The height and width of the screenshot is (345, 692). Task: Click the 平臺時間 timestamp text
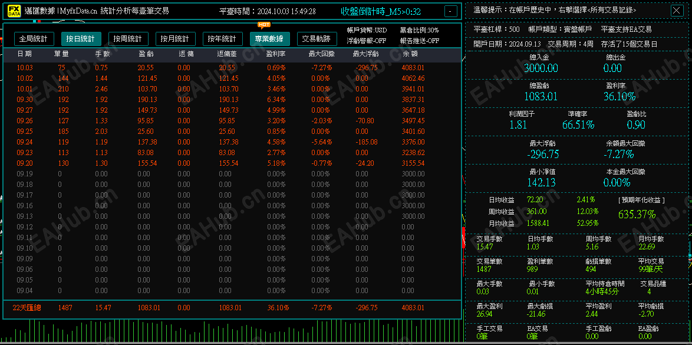coord(268,11)
